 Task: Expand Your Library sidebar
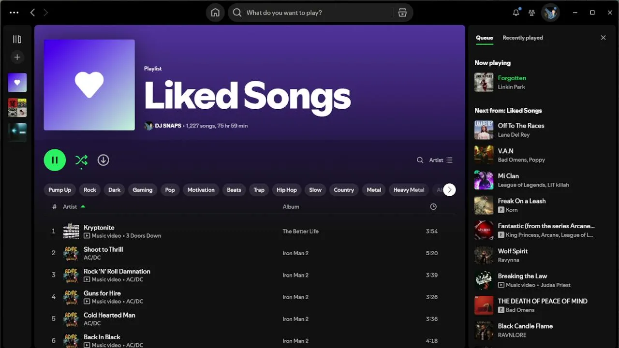tap(17, 39)
